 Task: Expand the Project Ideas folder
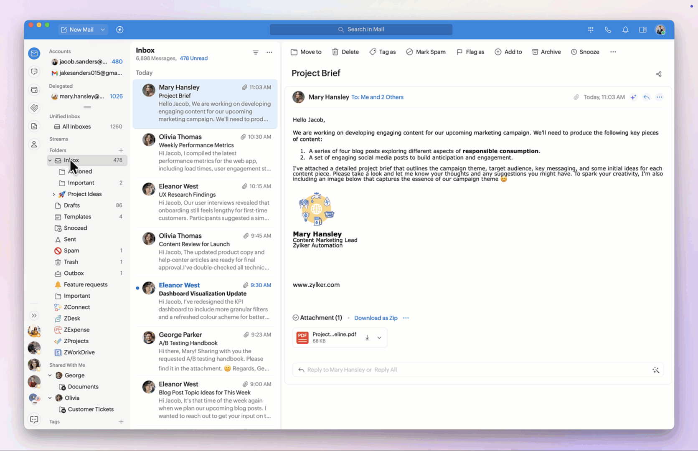[x=54, y=194]
